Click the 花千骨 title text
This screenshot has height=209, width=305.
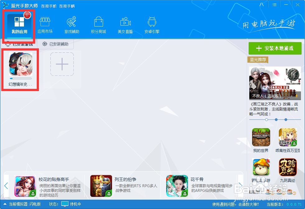(x=197, y=179)
